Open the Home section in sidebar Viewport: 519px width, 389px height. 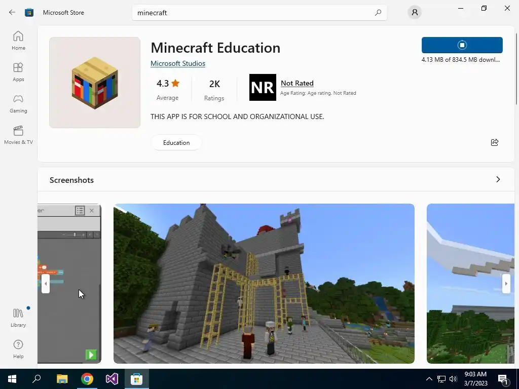click(x=18, y=41)
